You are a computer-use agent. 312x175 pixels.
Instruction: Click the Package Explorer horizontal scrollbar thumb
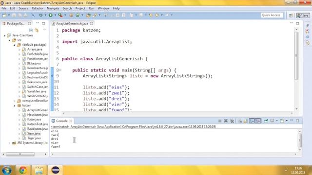[20, 154]
